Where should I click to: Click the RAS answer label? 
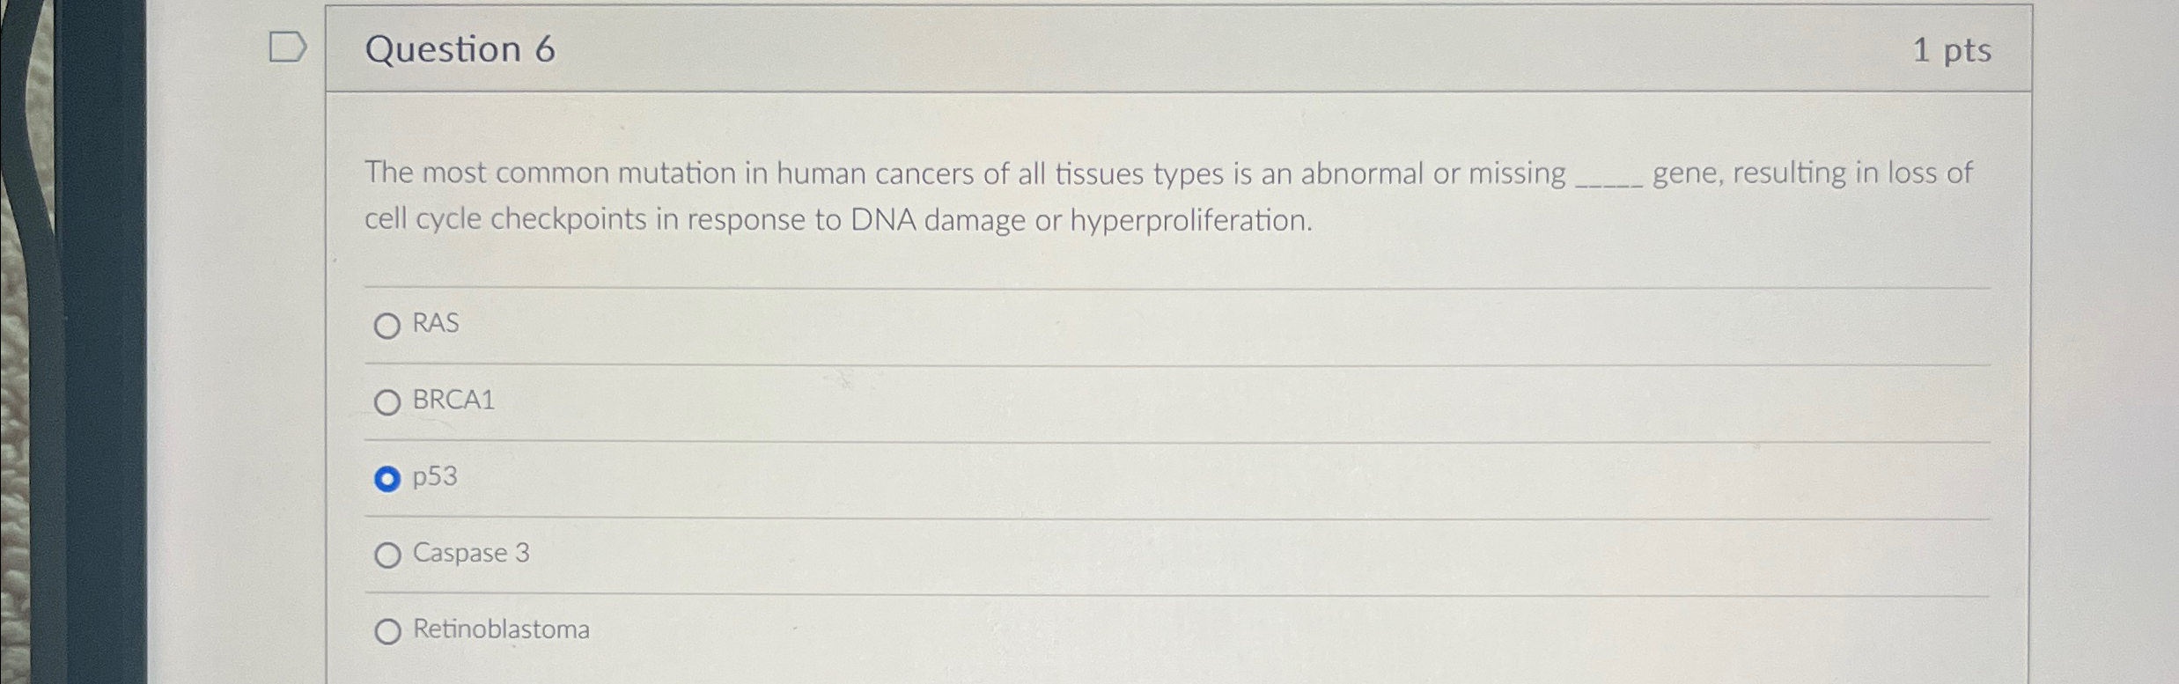point(435,324)
